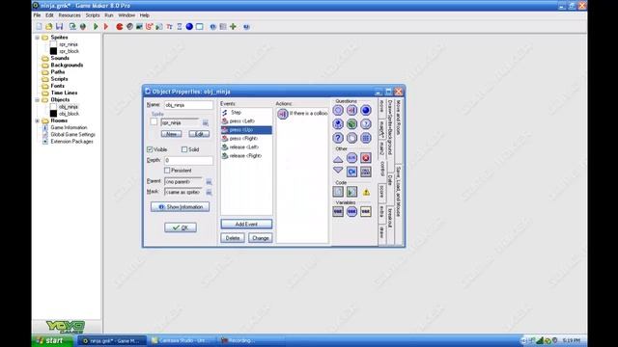Focus the object Name input field
The width and height of the screenshot is (618, 347).
coord(188,105)
